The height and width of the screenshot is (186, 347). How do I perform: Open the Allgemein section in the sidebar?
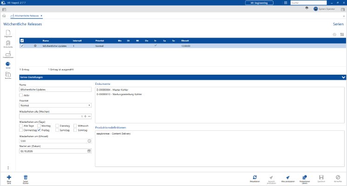8,33
